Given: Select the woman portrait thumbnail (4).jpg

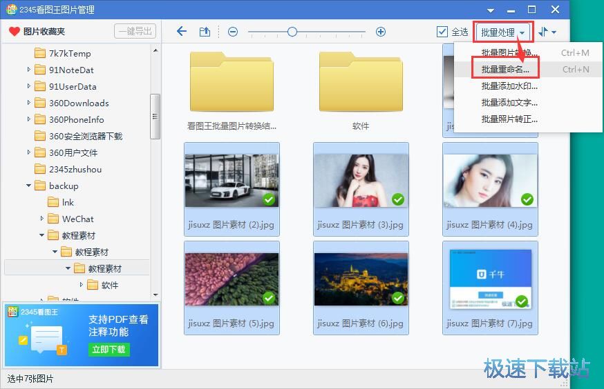Looking at the screenshot, I should (491, 181).
